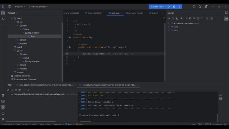
Task: Open the Git tool window
Action: 3,119
